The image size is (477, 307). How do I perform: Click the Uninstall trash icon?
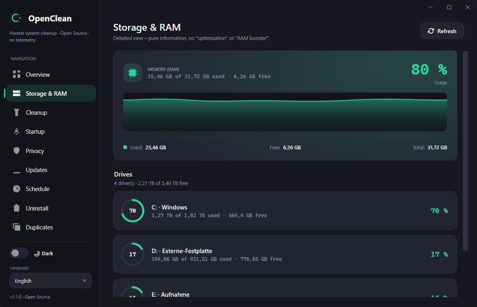click(17, 208)
